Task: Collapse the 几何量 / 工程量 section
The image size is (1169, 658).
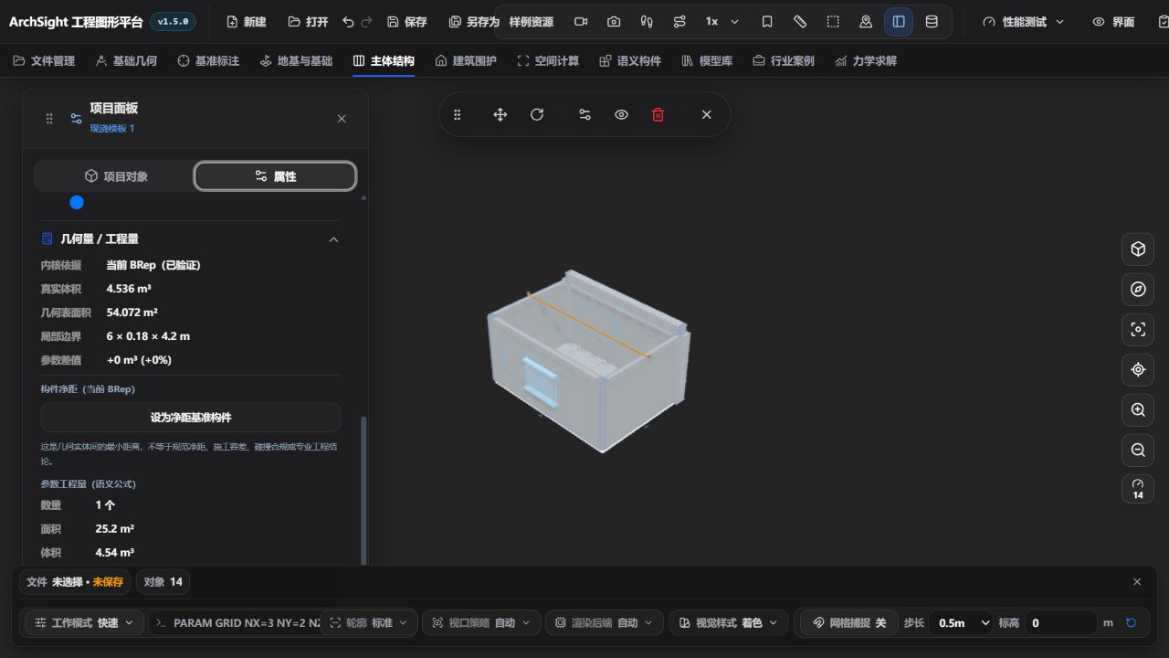Action: (x=333, y=239)
